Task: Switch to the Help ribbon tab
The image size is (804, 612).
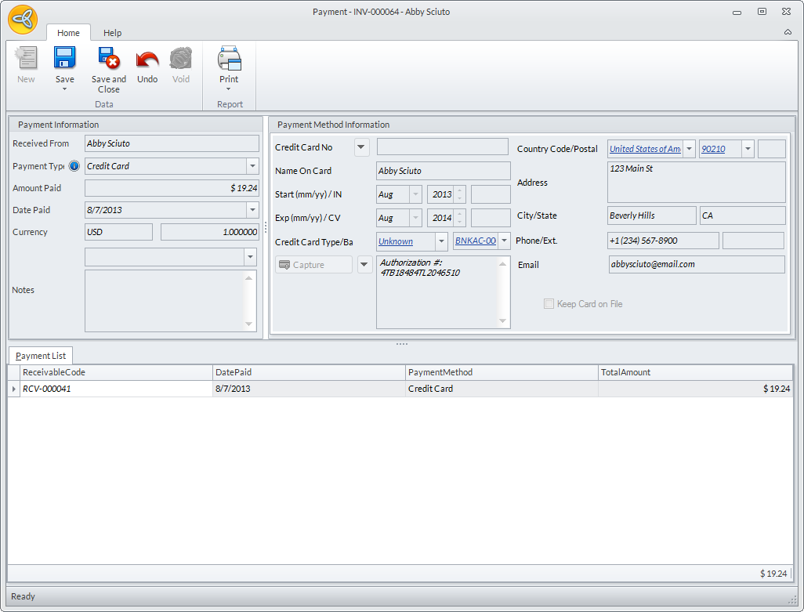Action: point(112,33)
